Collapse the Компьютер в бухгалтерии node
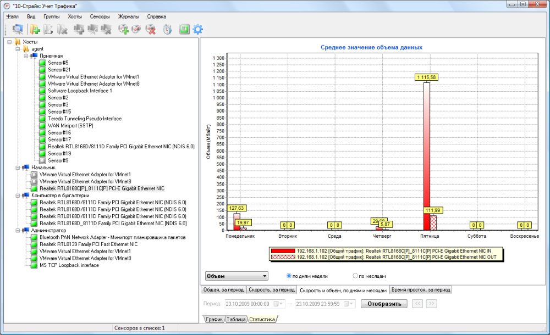 18,196
